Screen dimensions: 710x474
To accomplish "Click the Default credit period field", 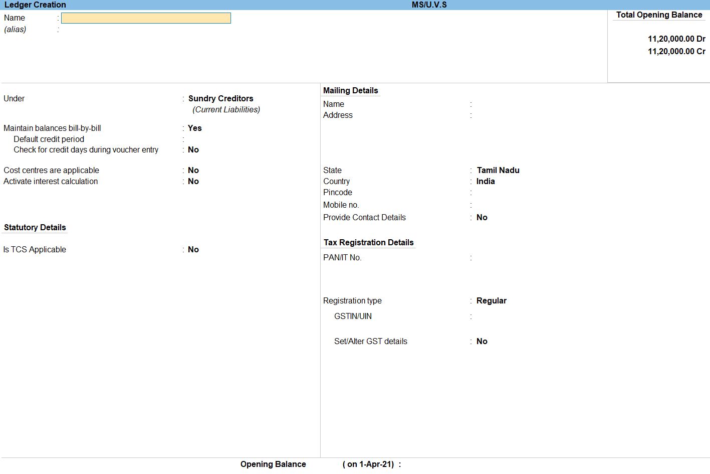I will [210, 139].
